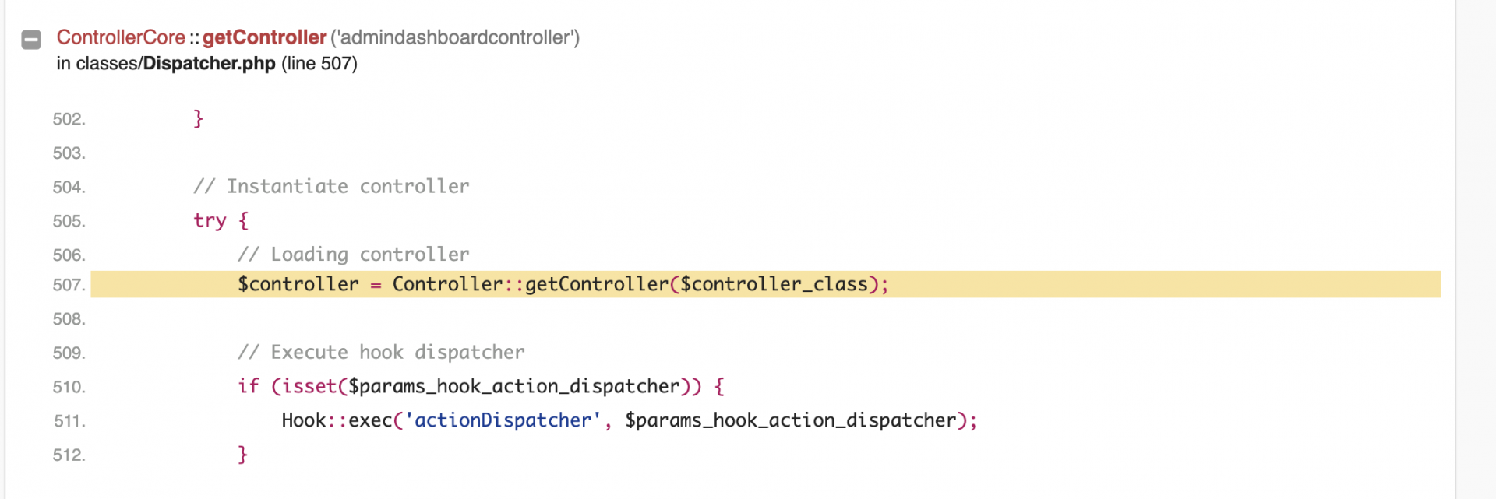
Task: Click the 'try {' statement
Action: pyautogui.click(x=221, y=220)
